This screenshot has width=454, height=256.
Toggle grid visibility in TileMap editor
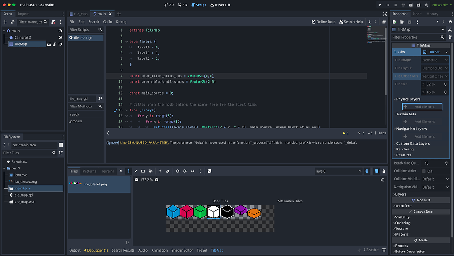376,171
